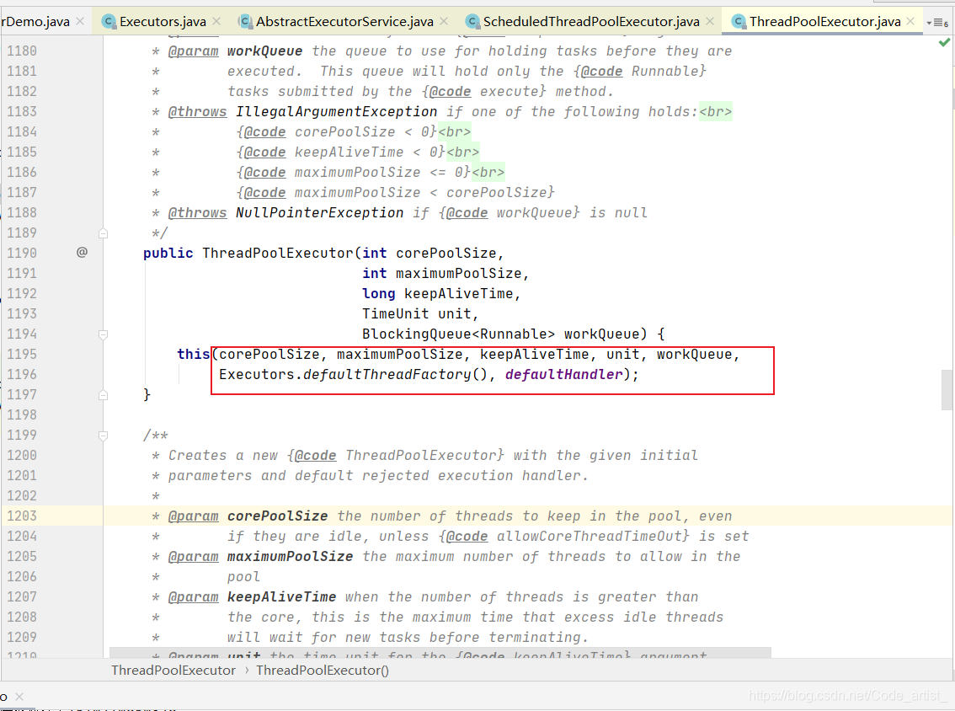Viewport: 955px width, 711px height.
Task: Click the AbstractExecutorService.java class icon
Action: 245,22
